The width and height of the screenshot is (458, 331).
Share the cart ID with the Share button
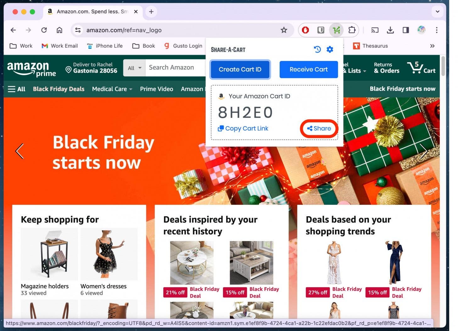click(x=319, y=128)
